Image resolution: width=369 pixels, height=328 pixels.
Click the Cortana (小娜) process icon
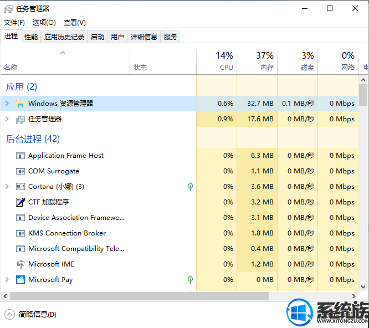tap(20, 187)
